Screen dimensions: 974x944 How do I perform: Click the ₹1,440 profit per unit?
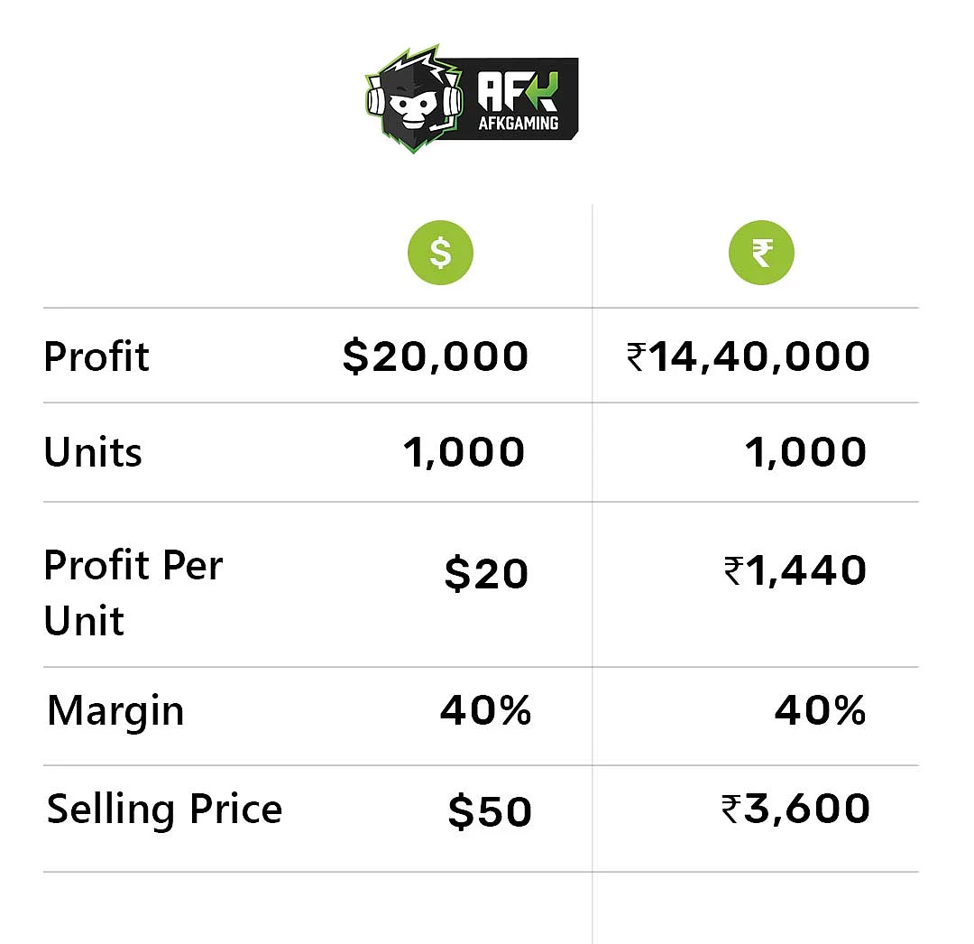795,570
